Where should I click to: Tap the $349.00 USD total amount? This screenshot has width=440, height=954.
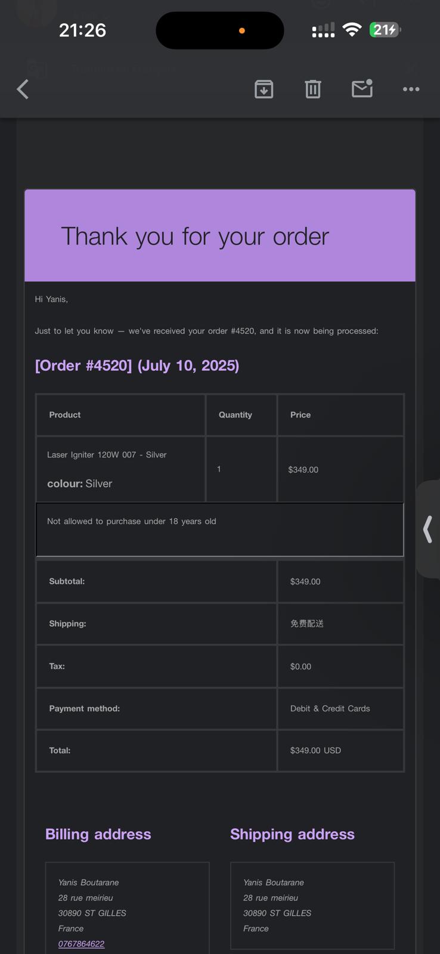[315, 751]
